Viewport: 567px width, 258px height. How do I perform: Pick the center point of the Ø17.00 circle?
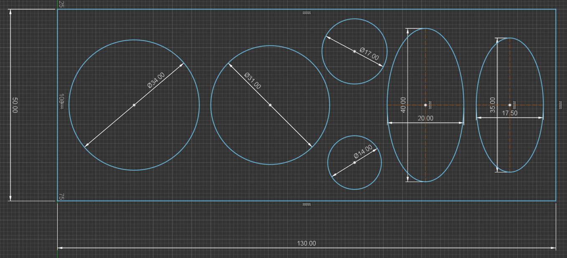[354, 51]
